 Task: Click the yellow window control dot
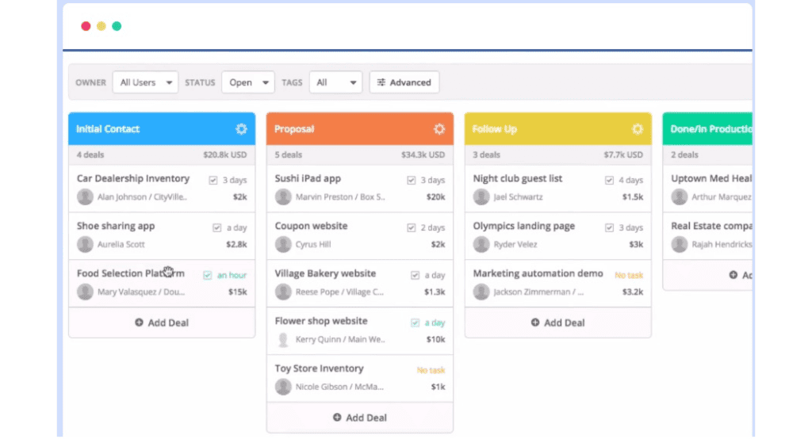point(101,26)
